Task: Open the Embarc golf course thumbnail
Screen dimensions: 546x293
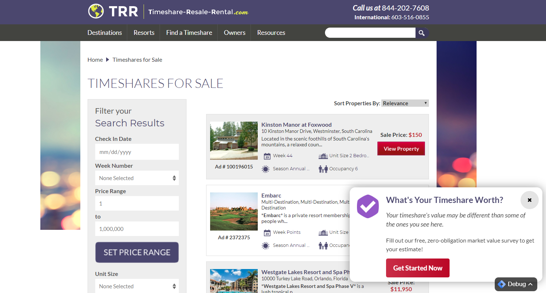Action: click(x=234, y=211)
